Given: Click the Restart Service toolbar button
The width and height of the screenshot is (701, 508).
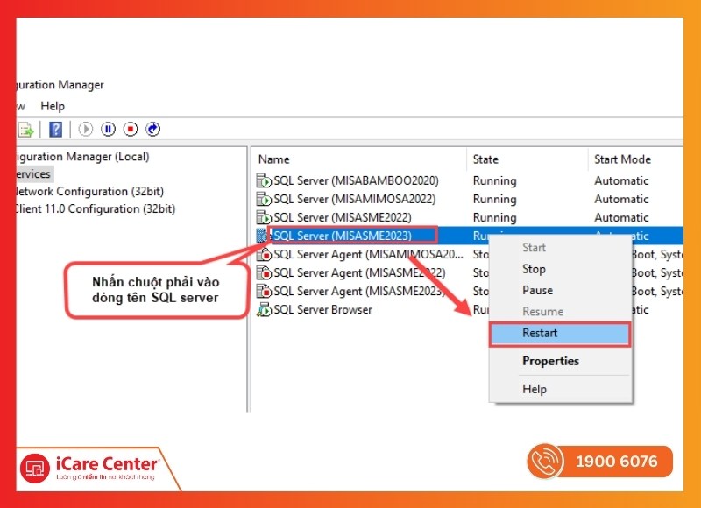Looking at the screenshot, I should pyautogui.click(x=152, y=129).
